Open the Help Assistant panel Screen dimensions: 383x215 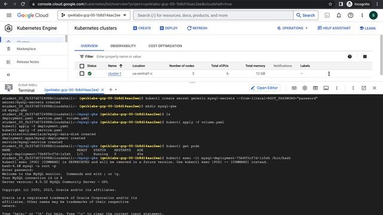tap(334, 28)
